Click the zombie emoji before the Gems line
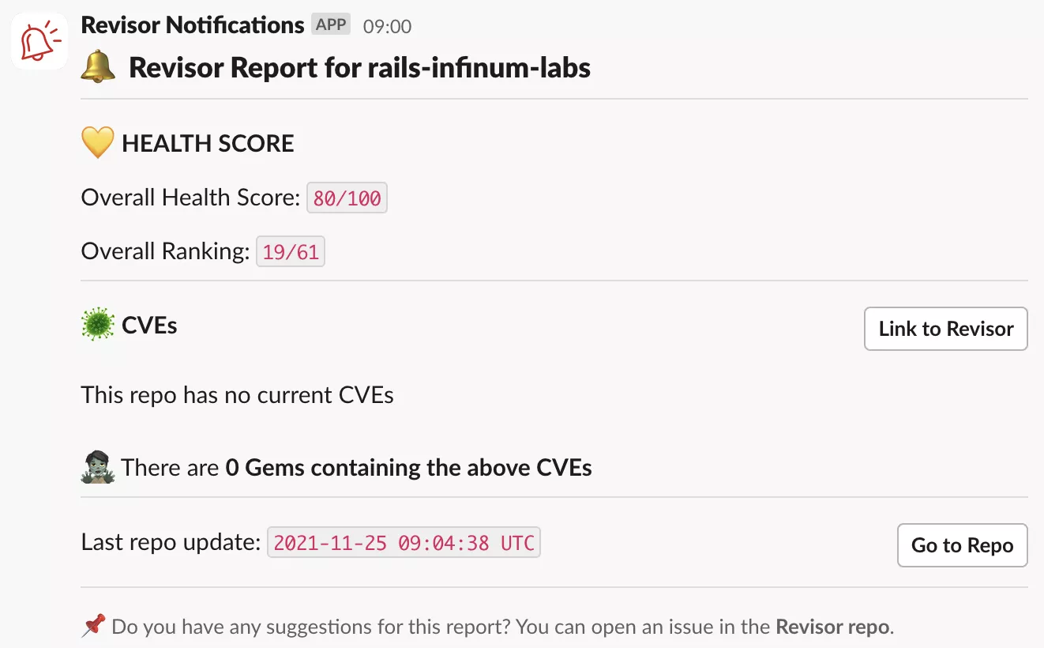Screen dimensions: 1044x648 (98, 467)
